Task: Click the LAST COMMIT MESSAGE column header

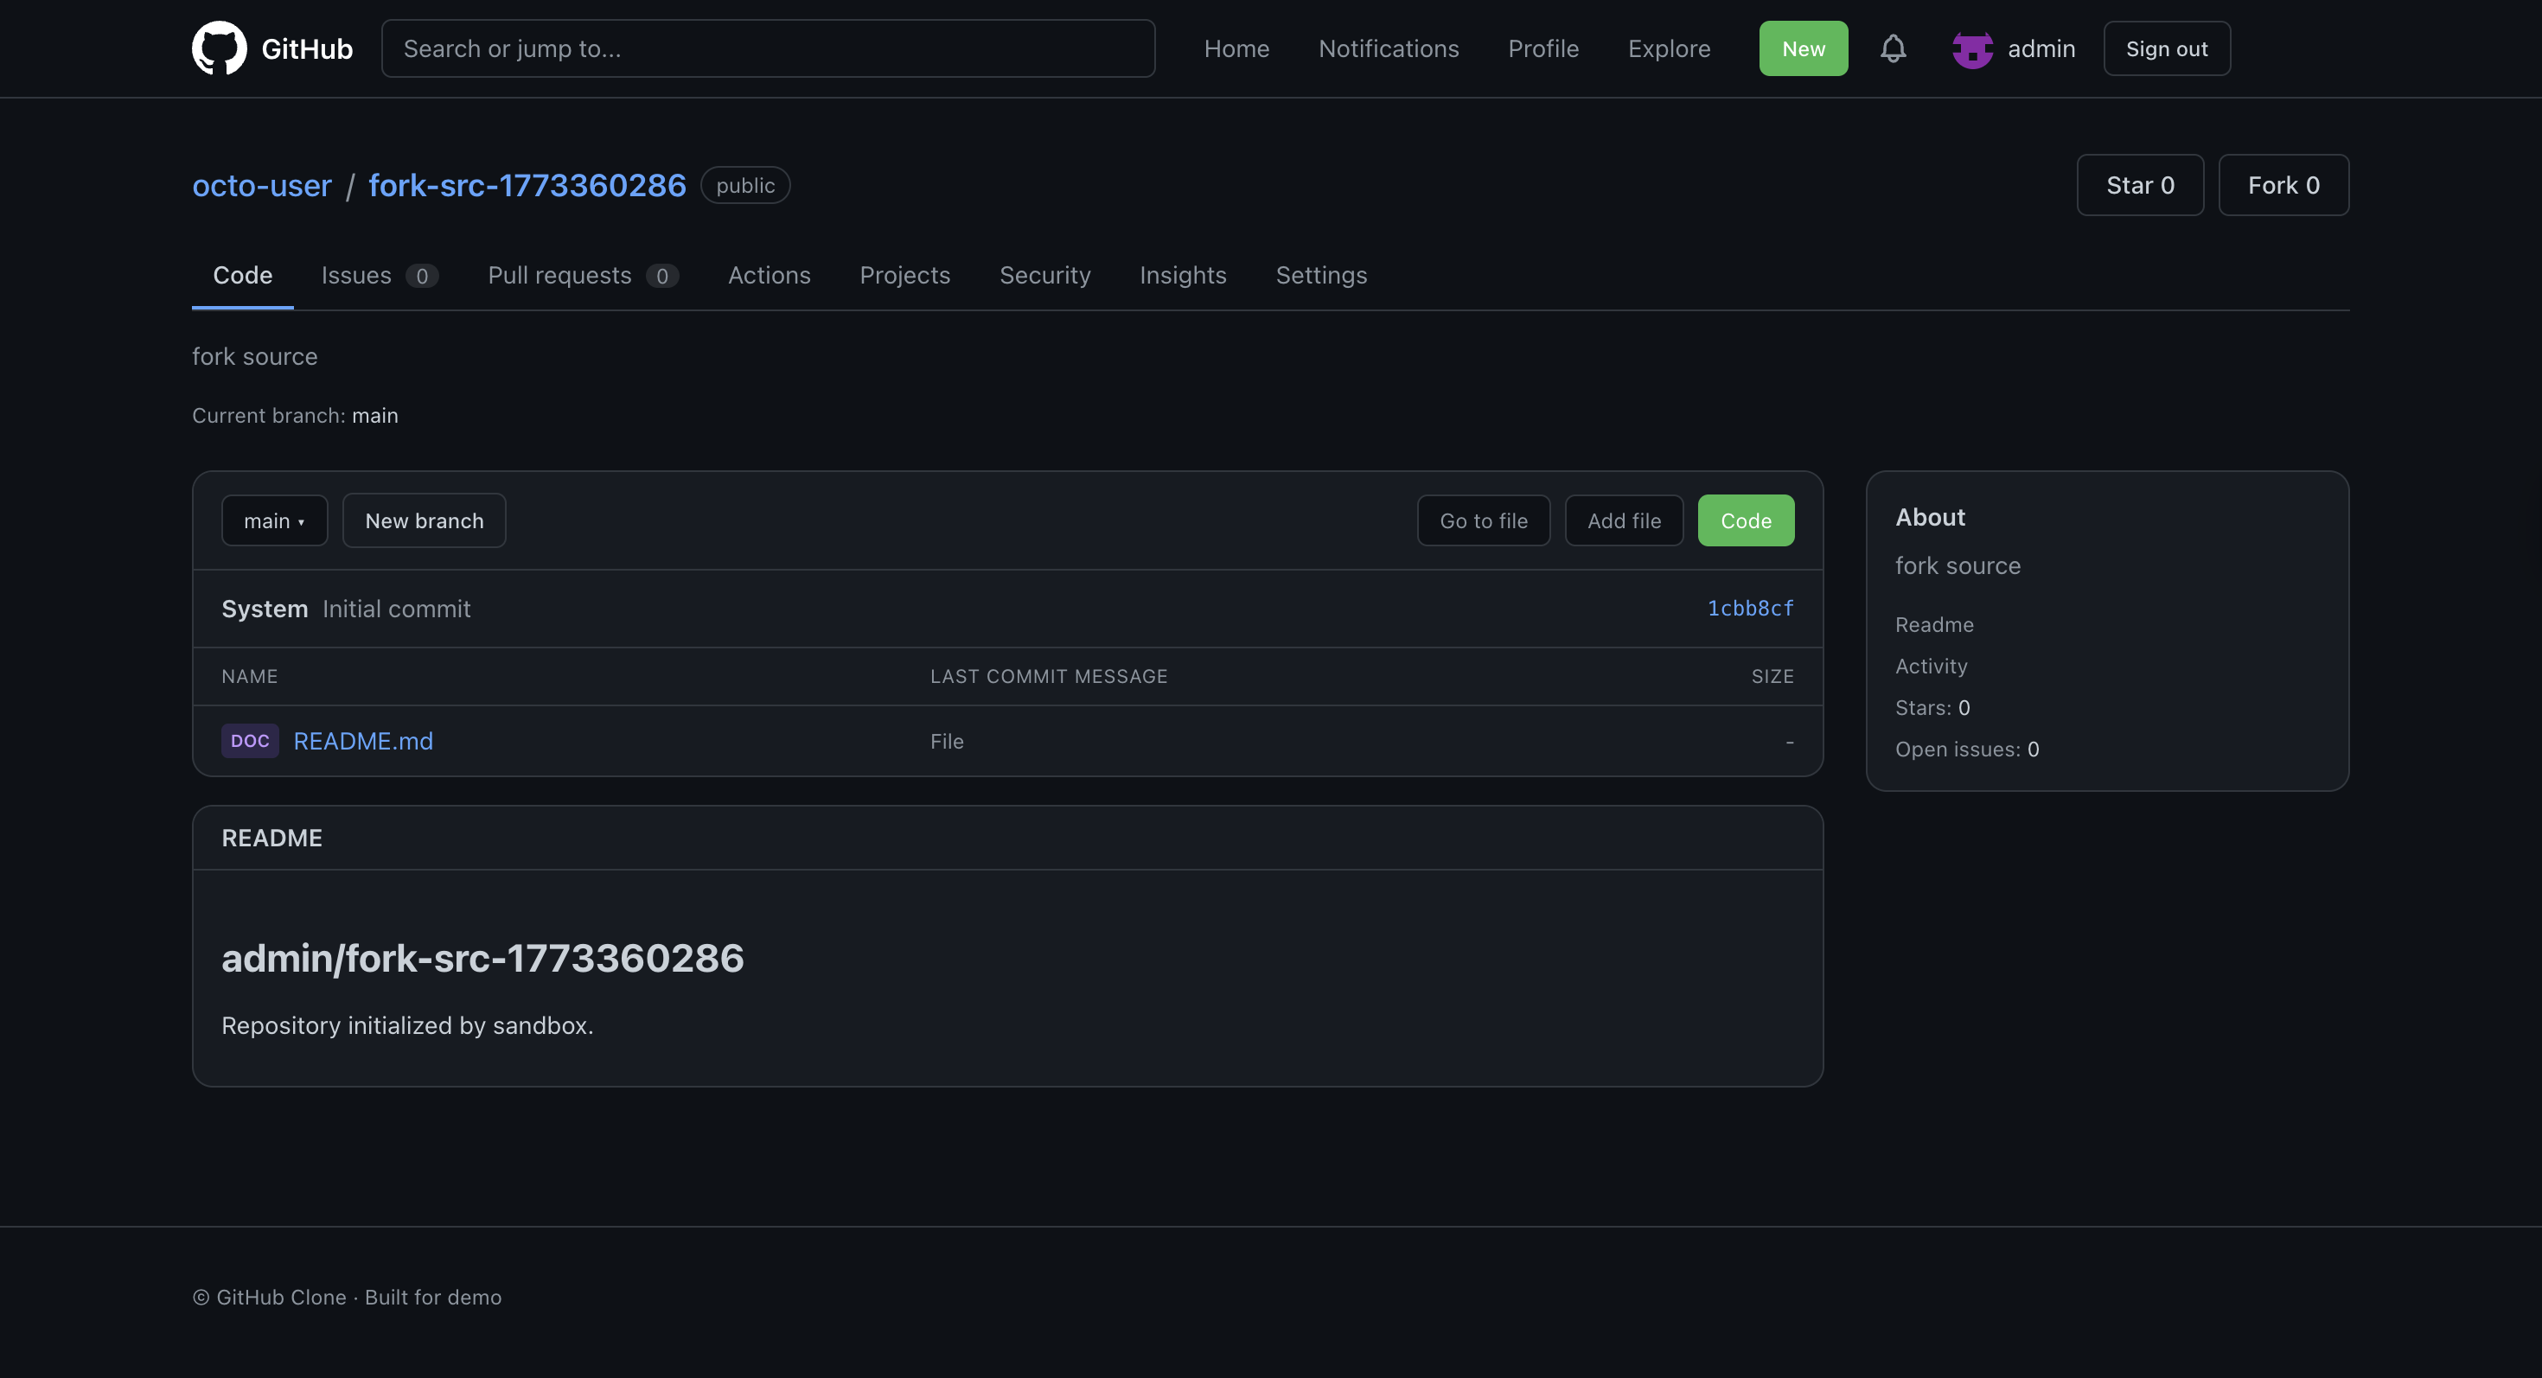Action: point(1049,676)
